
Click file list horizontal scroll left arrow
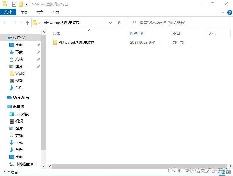50,166
